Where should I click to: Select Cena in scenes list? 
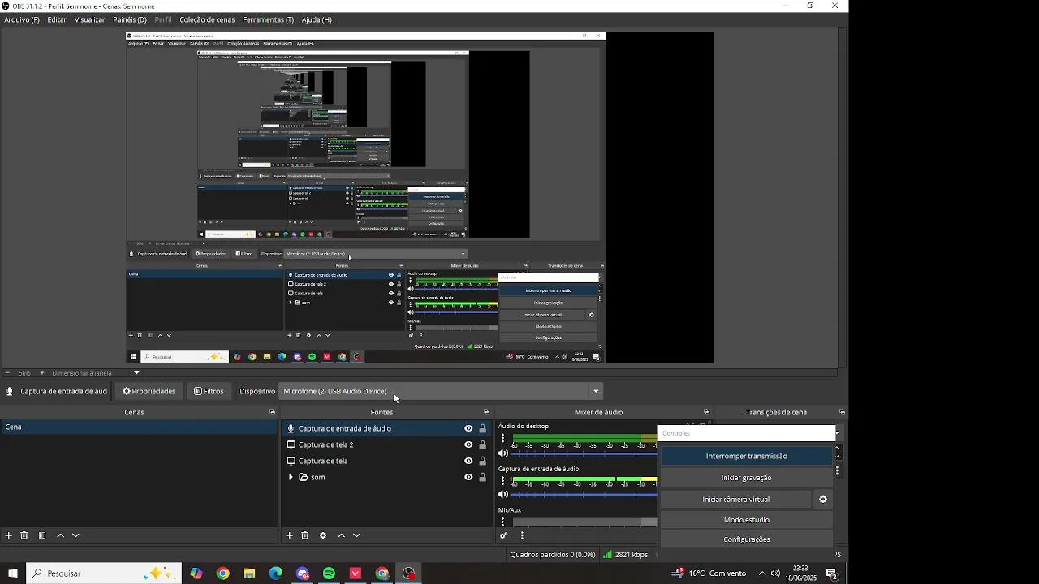coord(139,427)
